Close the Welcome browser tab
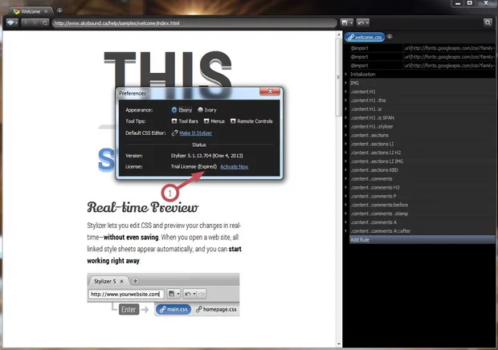Viewport: 498px width, 350px height. point(46,11)
